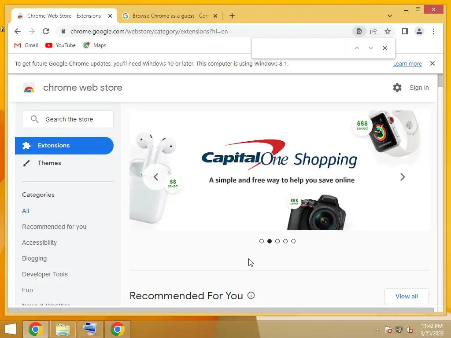
Task: Select Extensions in the sidebar
Action: coord(64,145)
